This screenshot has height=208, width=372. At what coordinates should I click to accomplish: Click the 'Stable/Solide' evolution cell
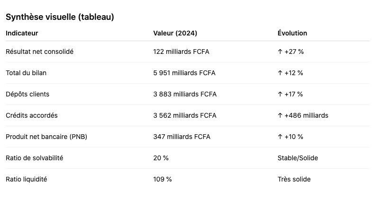(x=298, y=158)
